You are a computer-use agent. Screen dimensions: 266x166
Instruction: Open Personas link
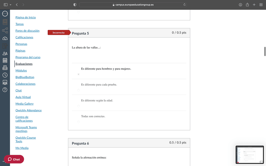pyautogui.click(x=21, y=44)
